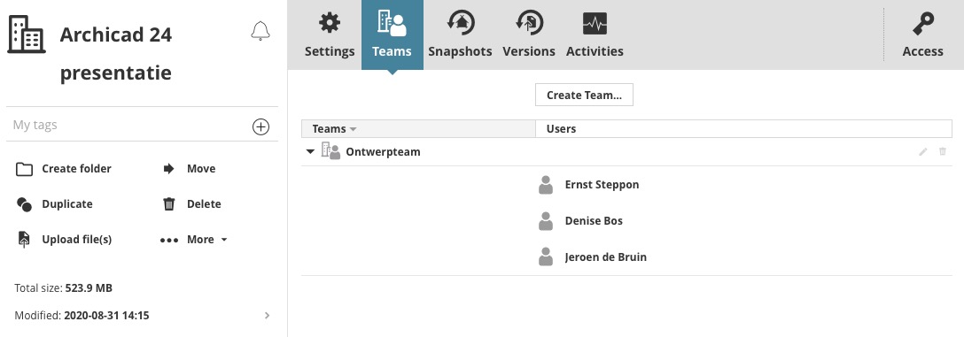964x337 pixels.
Task: Click Create folder in the sidebar
Action: coord(63,169)
